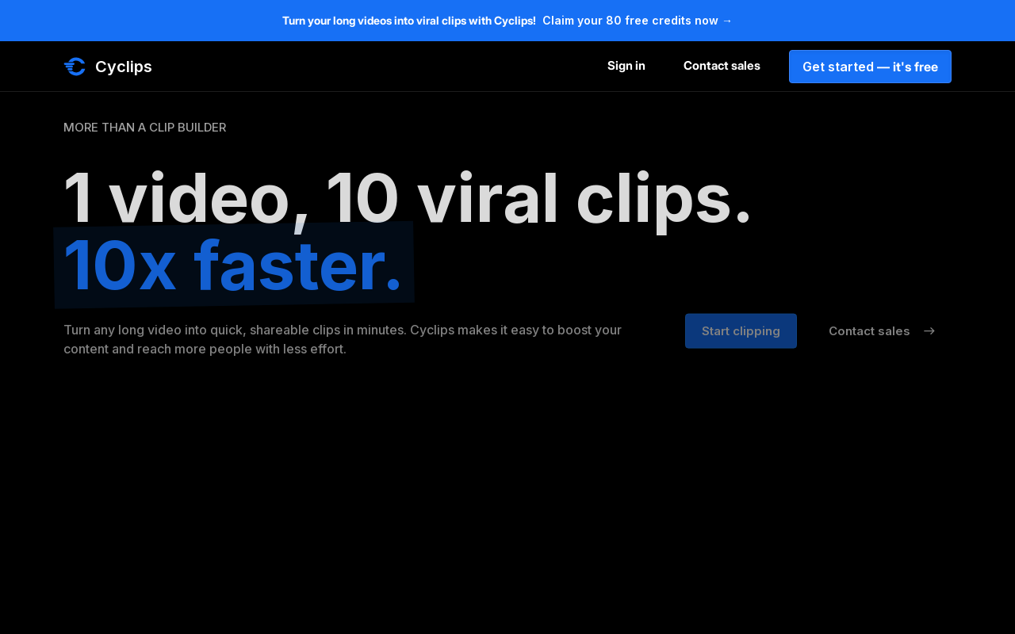The width and height of the screenshot is (1015, 634).
Task: Click the banner text about viral clips
Action: tap(408, 21)
